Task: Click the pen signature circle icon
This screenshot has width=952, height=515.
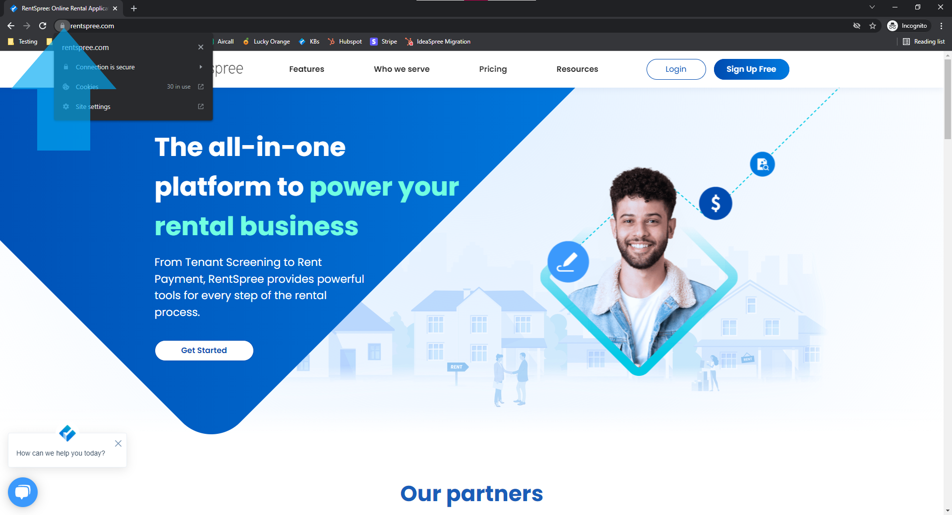Action: click(x=568, y=262)
